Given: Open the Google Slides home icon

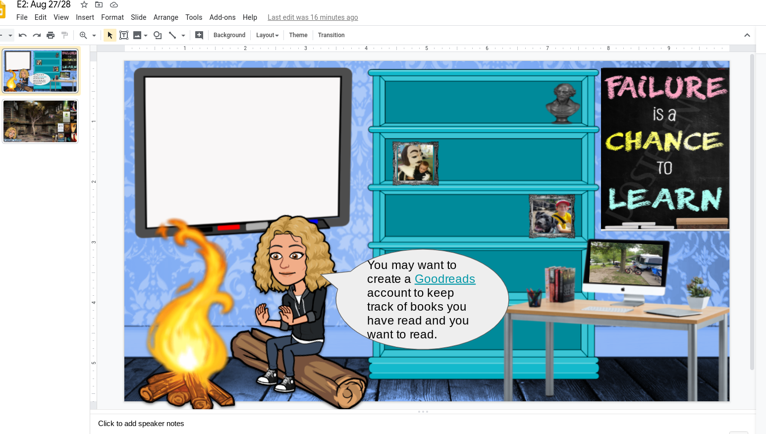Looking at the screenshot, I should pyautogui.click(x=2, y=10).
